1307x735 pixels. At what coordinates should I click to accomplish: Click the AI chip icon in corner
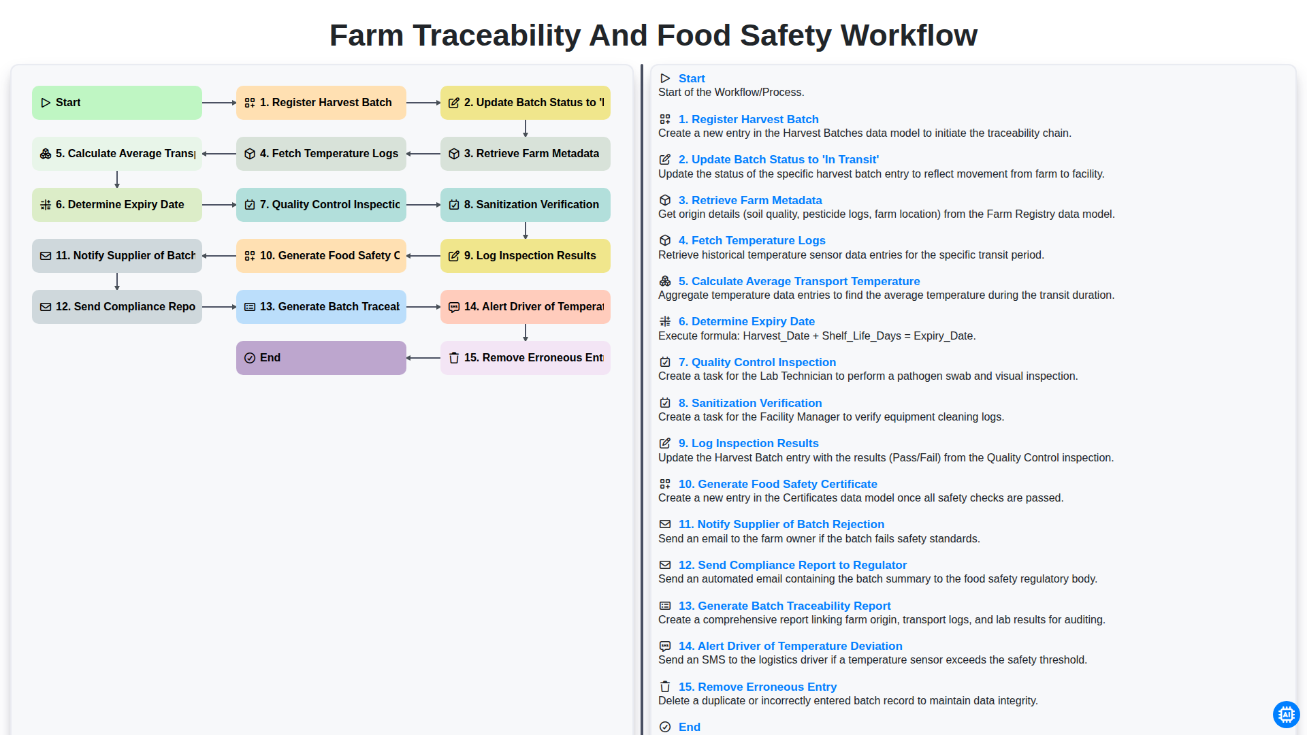(x=1286, y=715)
